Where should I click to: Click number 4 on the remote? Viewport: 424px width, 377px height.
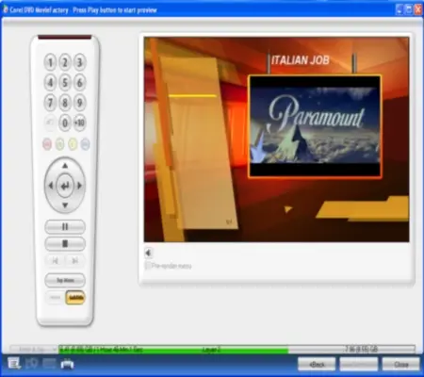tap(50, 83)
